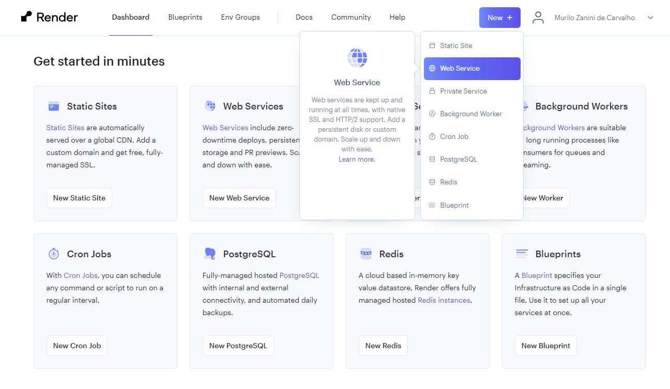The image size is (670, 389).
Task: Open the Blueprint link in card text
Action: pyautogui.click(x=537, y=275)
